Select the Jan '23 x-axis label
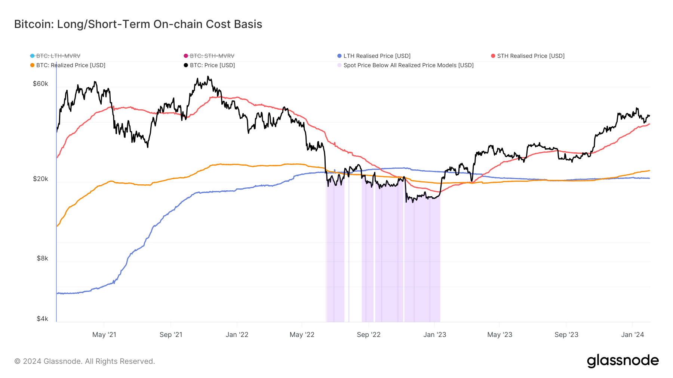 coord(434,335)
